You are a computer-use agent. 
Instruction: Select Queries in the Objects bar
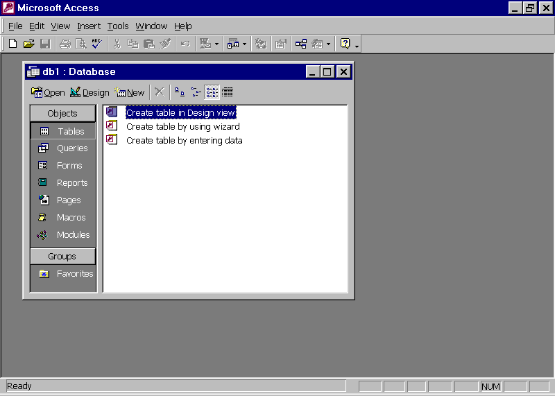(63, 148)
